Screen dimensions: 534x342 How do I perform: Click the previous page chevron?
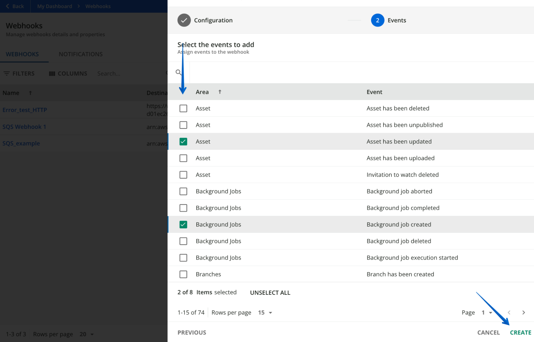point(509,312)
